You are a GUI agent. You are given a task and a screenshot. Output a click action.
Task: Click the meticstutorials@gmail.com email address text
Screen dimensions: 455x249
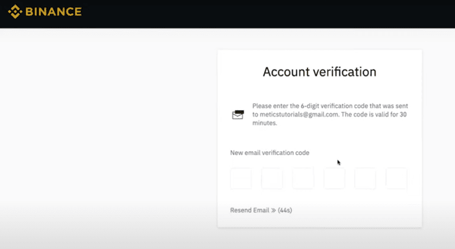click(299, 114)
